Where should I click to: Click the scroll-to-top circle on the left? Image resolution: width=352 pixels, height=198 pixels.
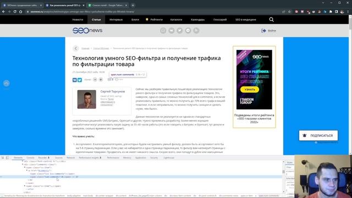tap(6, 83)
